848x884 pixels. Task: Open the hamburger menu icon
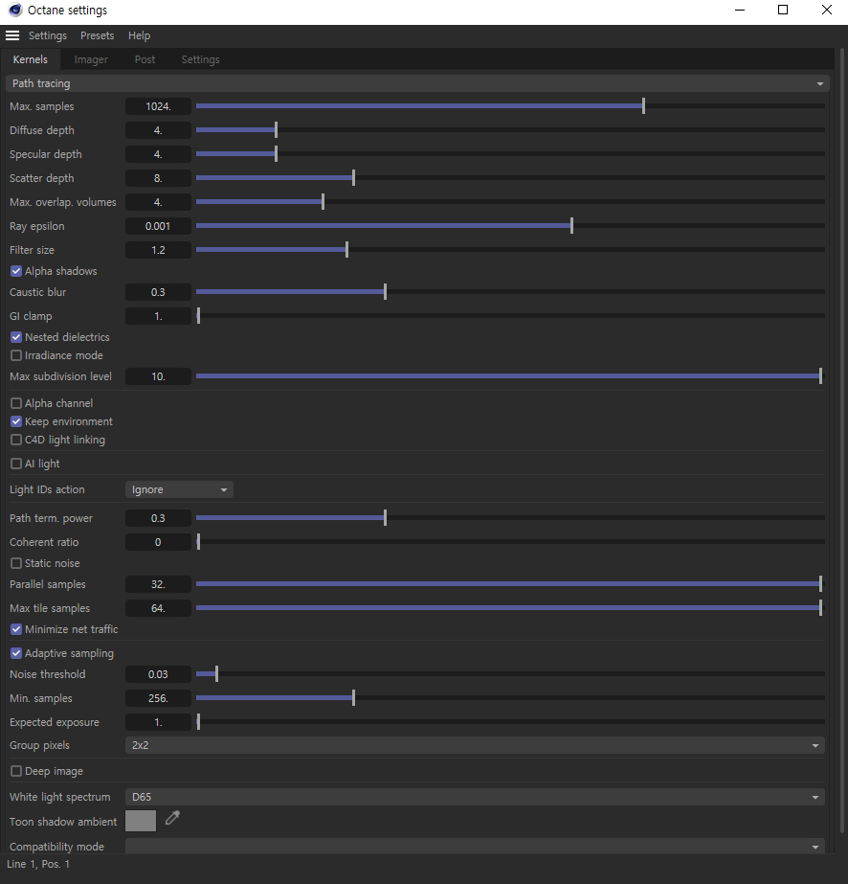coord(12,35)
